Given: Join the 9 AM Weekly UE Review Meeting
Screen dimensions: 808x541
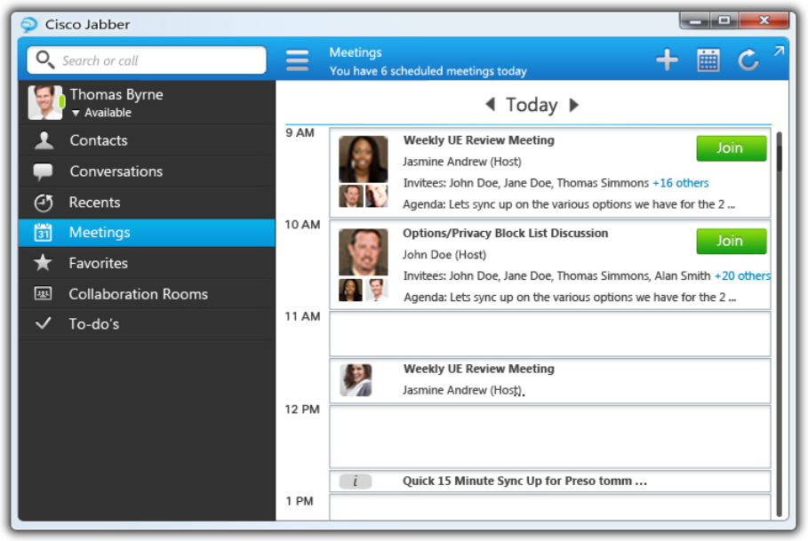Looking at the screenshot, I should tap(732, 148).
